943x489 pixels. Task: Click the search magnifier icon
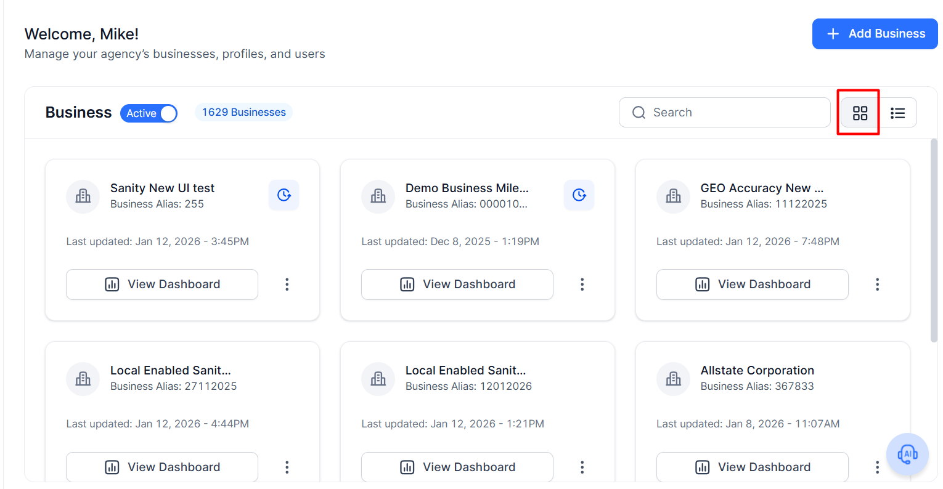(x=639, y=113)
